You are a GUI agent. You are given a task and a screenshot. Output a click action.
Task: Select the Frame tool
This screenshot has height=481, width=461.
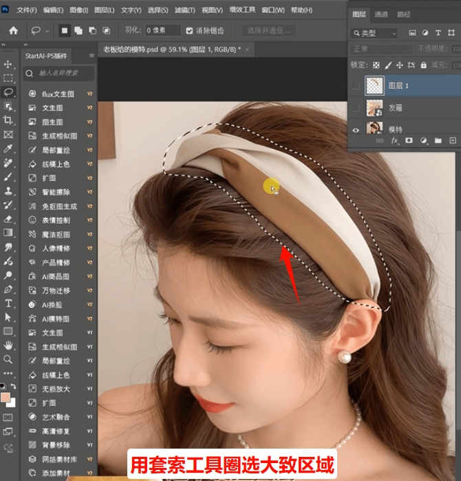[x=8, y=134]
